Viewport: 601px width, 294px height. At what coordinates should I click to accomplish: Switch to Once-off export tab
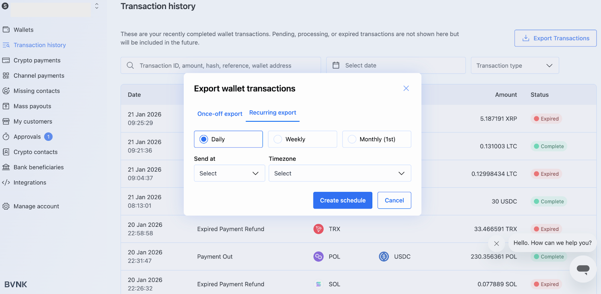pos(220,114)
